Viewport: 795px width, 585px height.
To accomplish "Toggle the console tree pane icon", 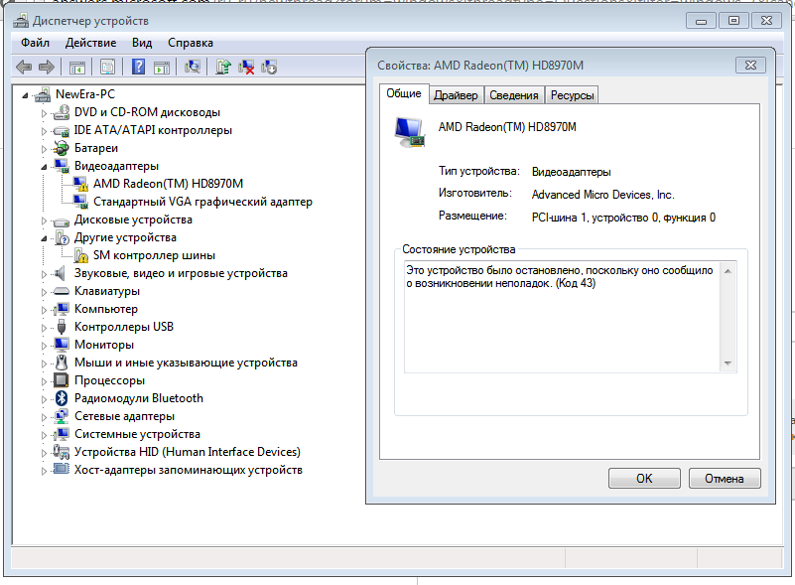I will tap(77, 67).
